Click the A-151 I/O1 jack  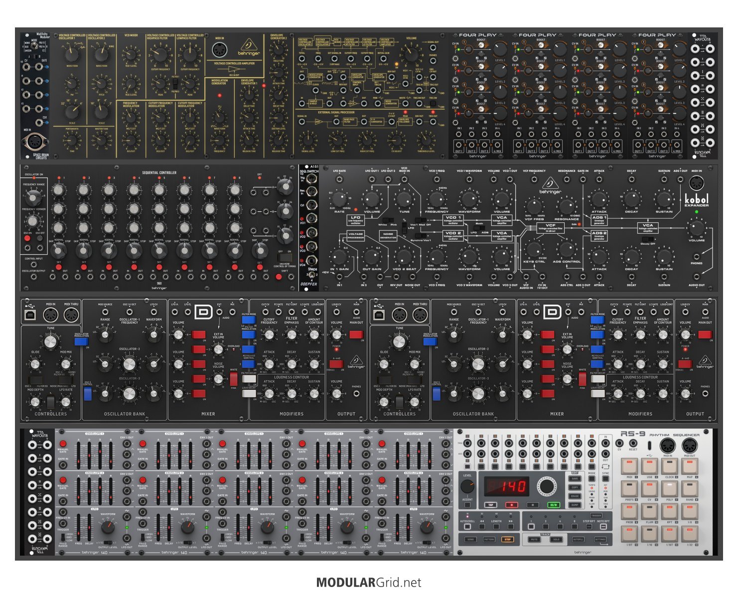pyautogui.click(x=312, y=219)
